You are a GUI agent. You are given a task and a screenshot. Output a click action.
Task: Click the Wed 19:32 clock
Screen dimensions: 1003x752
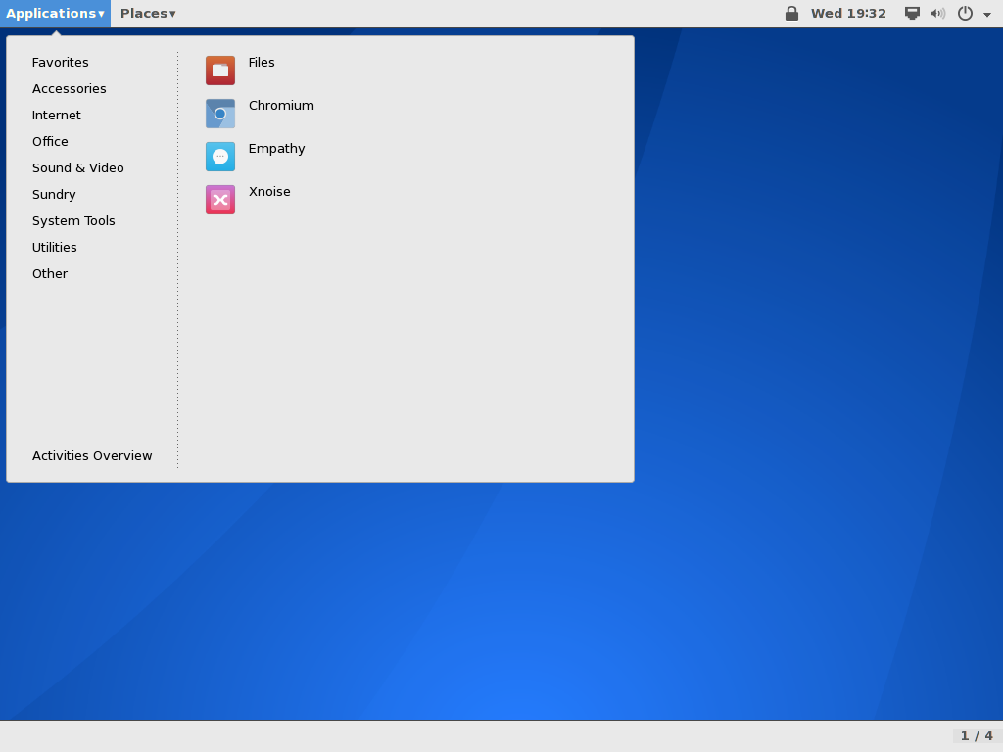[x=848, y=13]
